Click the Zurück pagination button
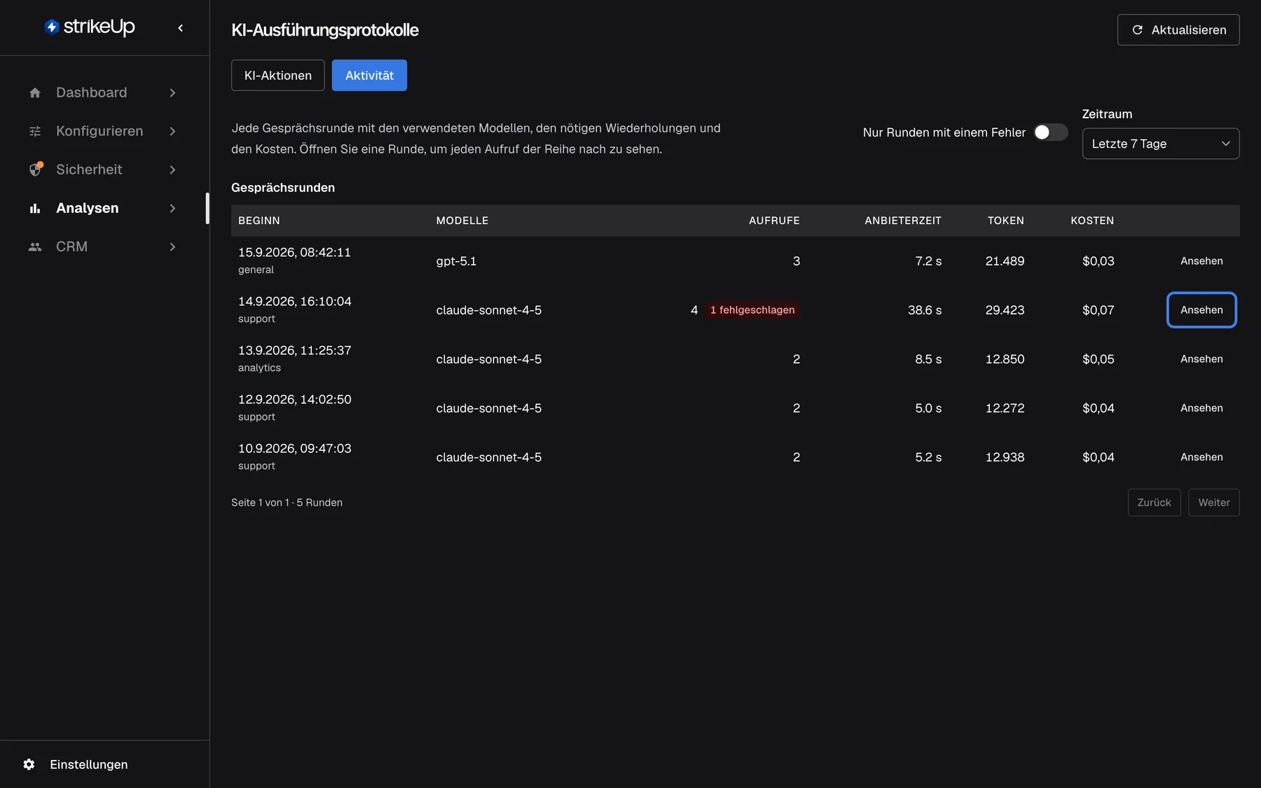 tap(1155, 502)
